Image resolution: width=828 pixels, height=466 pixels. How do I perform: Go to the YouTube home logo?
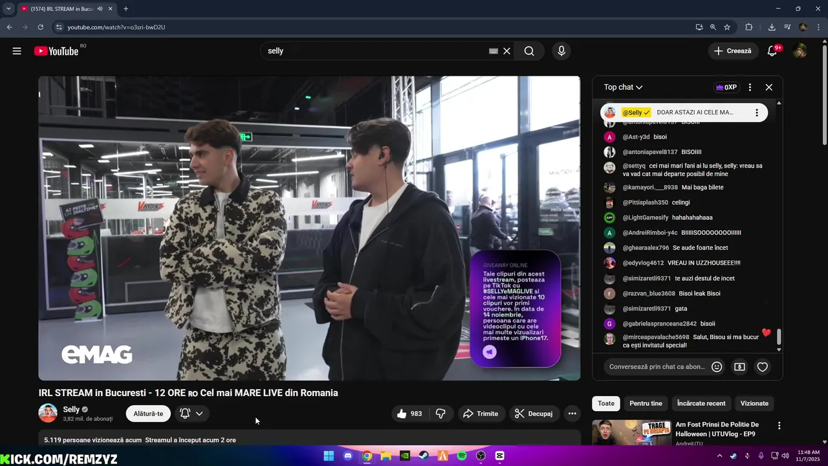coord(56,51)
